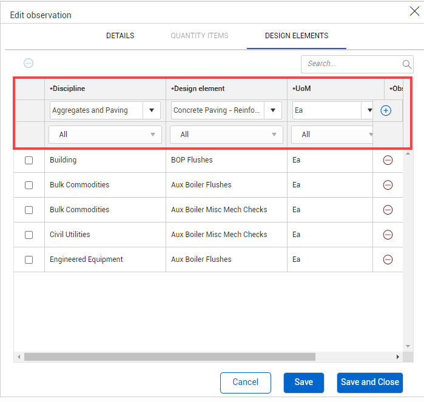Select the Design Elements tab
Image resolution: width=424 pixels, height=402 pixels.
tap(297, 36)
